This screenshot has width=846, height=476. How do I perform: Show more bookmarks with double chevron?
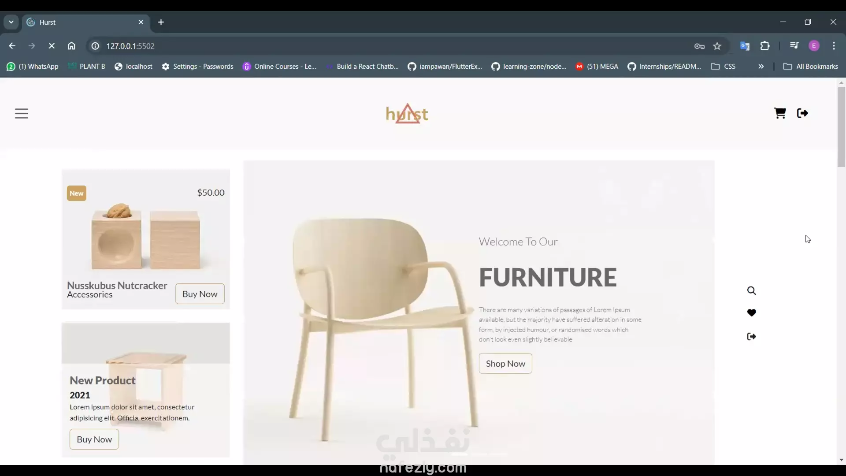pos(761,67)
